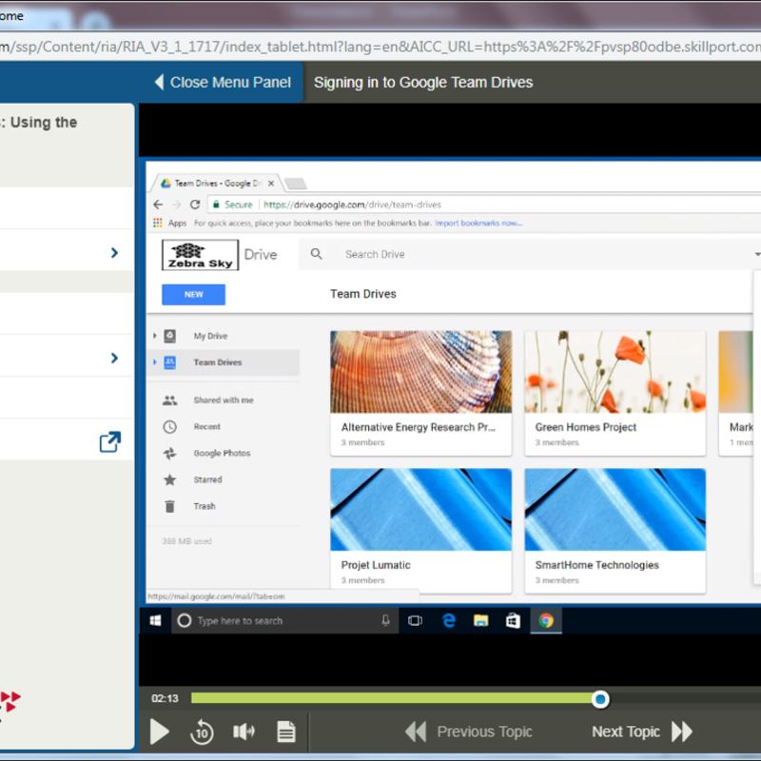This screenshot has width=761, height=761.
Task: Click the search magnifier icon
Action: (317, 254)
